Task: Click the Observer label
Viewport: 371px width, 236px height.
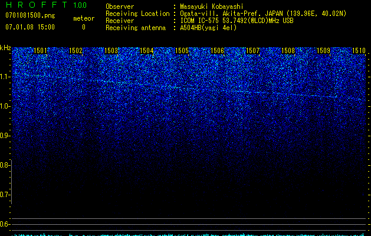Action: tap(120, 6)
